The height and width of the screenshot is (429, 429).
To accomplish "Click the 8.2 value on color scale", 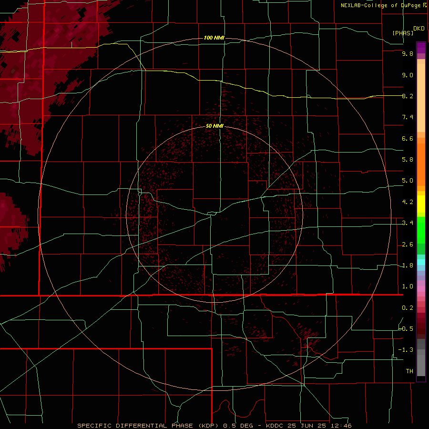I will [408, 96].
